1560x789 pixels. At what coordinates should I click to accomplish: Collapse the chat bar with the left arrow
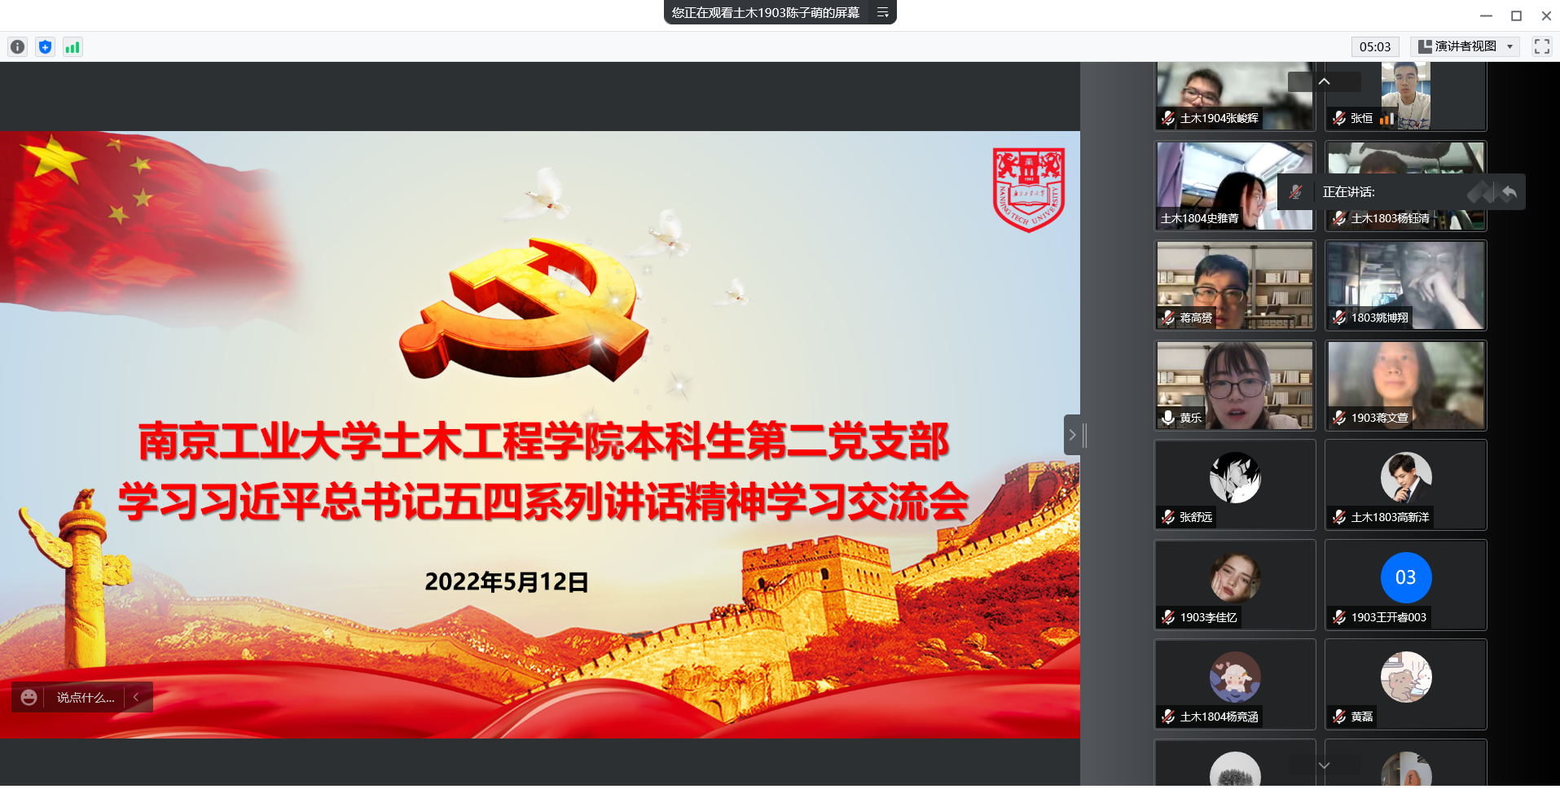pyautogui.click(x=136, y=698)
